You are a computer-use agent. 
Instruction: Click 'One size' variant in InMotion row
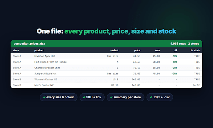click(113, 56)
